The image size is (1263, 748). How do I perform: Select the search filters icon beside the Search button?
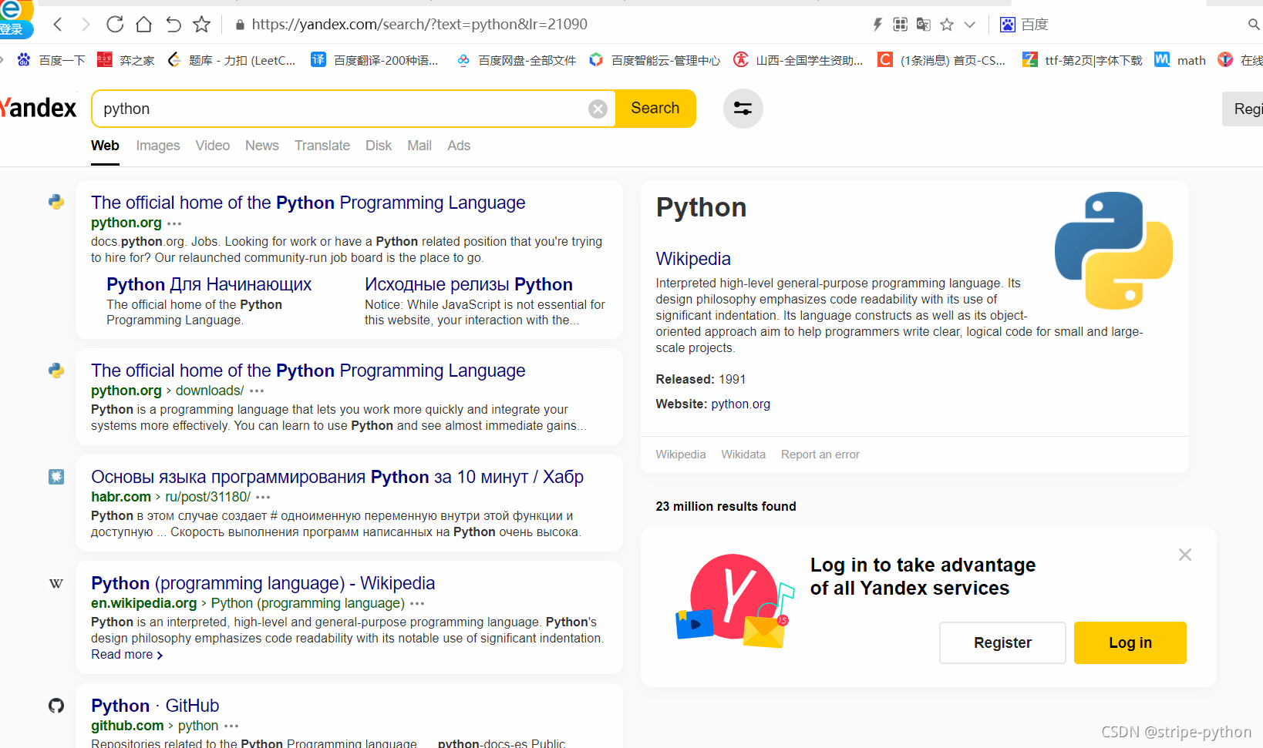tap(743, 109)
